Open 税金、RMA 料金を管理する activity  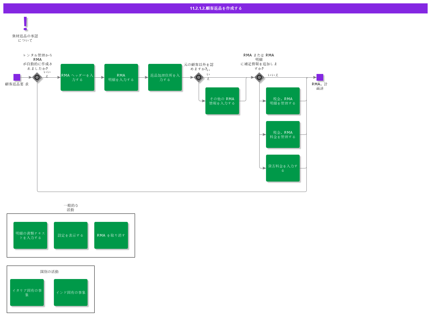coord(283,134)
